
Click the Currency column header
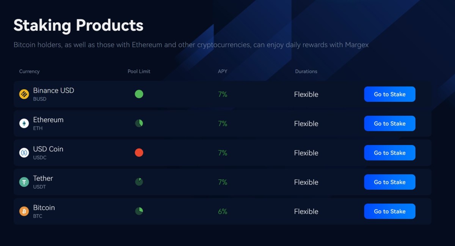29,71
